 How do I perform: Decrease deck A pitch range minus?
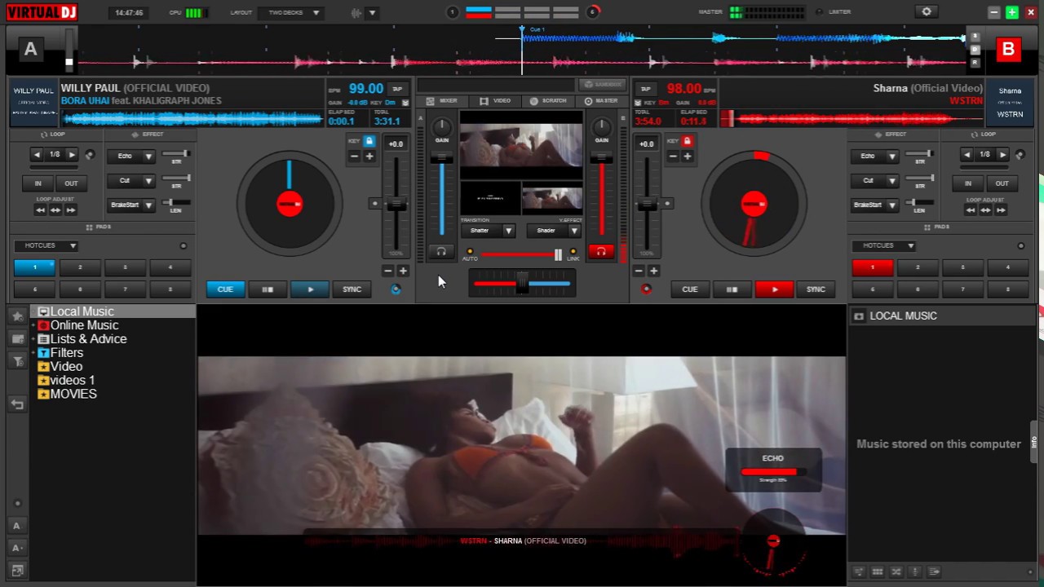pyautogui.click(x=388, y=271)
